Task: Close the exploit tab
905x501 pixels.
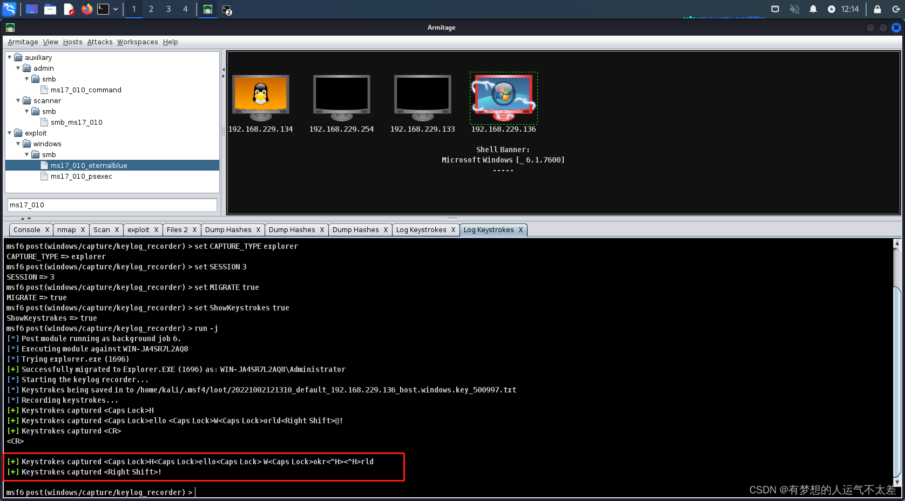Action: [156, 230]
